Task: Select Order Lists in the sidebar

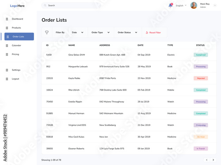Action: click(19, 36)
